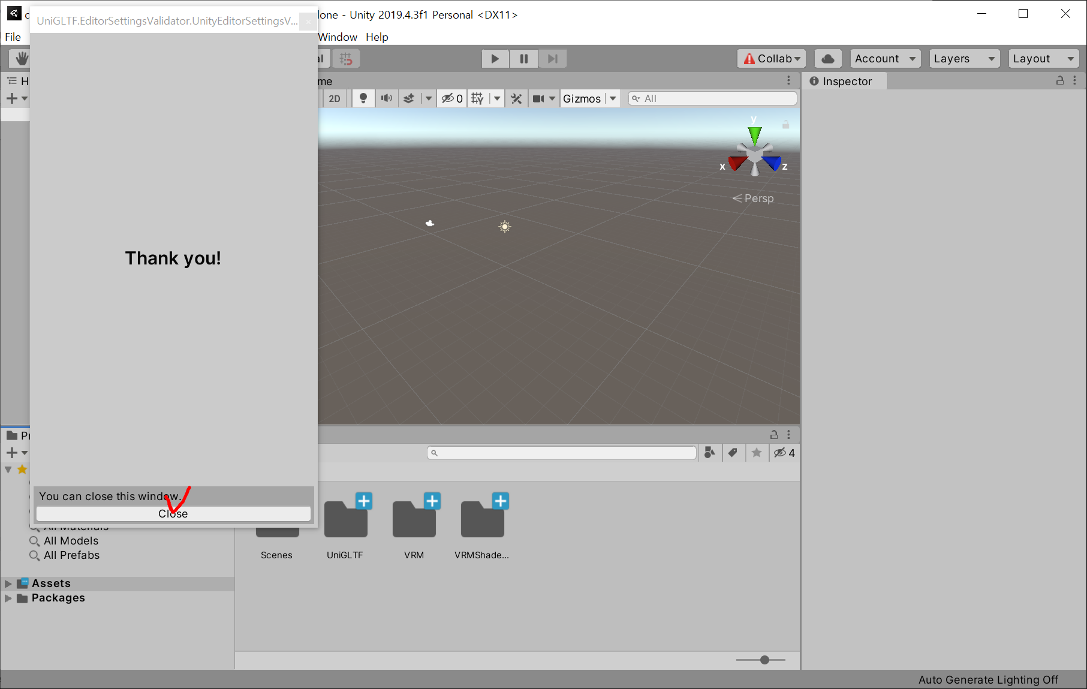Image resolution: width=1087 pixels, height=689 pixels.
Task: Step one frame forward
Action: click(552, 59)
